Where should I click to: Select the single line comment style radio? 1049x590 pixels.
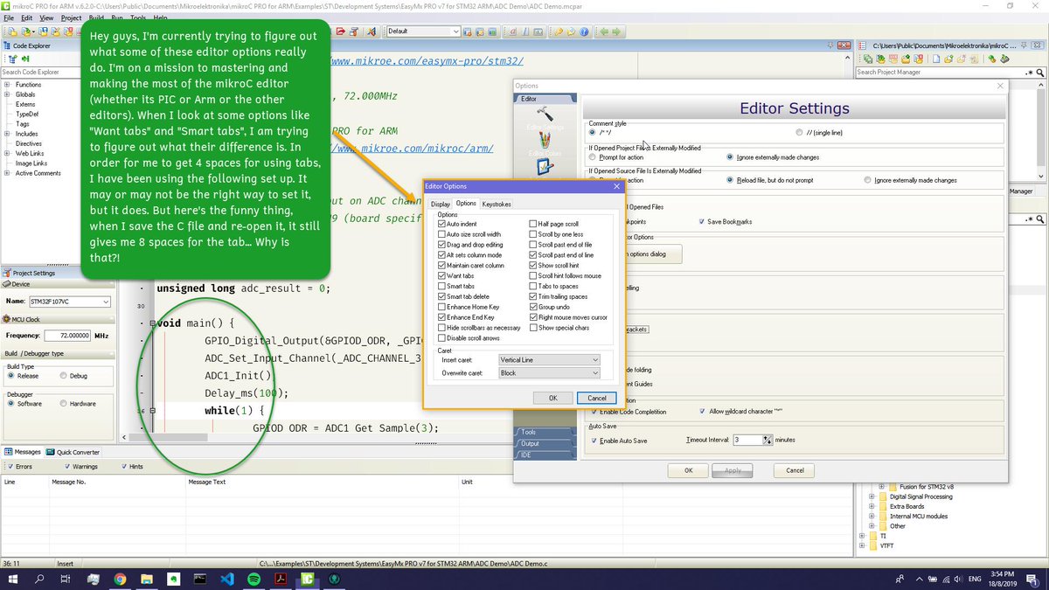point(799,132)
